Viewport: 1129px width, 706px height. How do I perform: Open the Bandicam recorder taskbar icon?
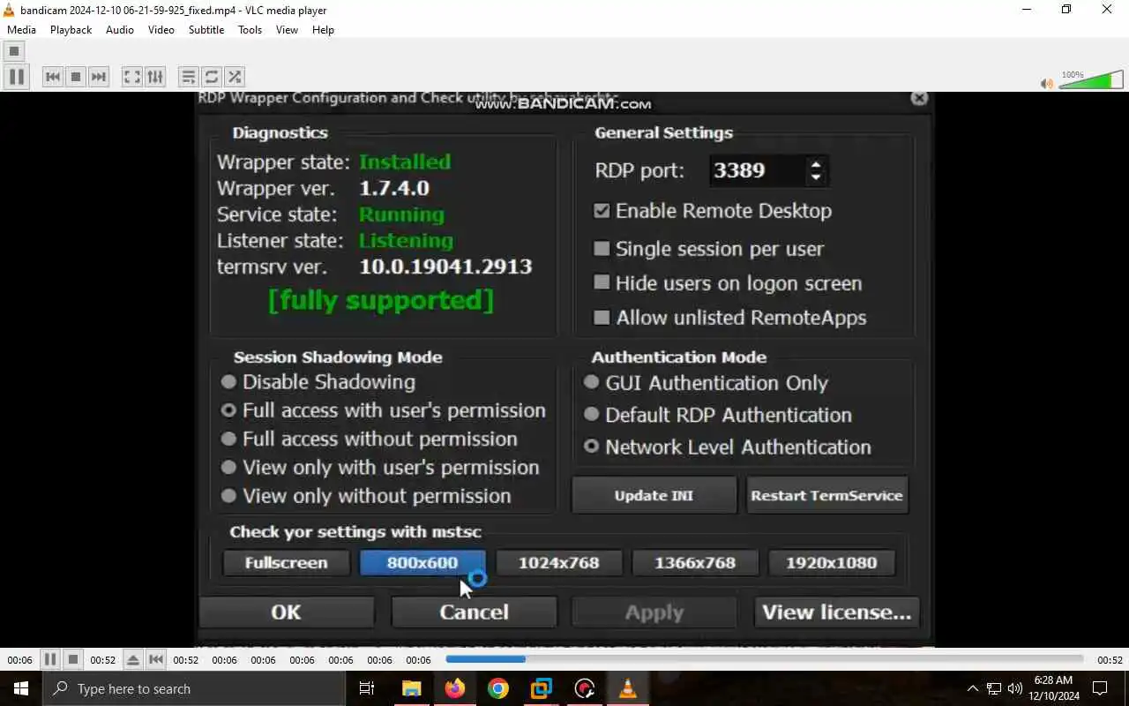coord(585,688)
